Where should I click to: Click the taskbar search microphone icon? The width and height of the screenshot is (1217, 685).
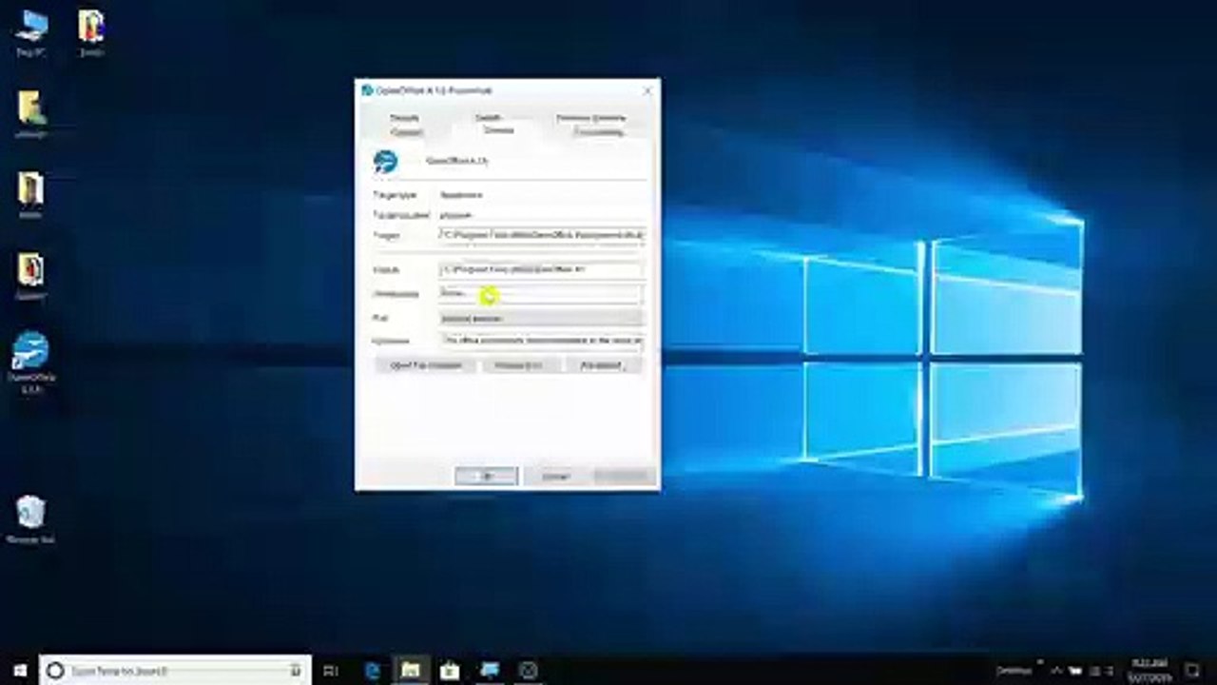point(297,671)
